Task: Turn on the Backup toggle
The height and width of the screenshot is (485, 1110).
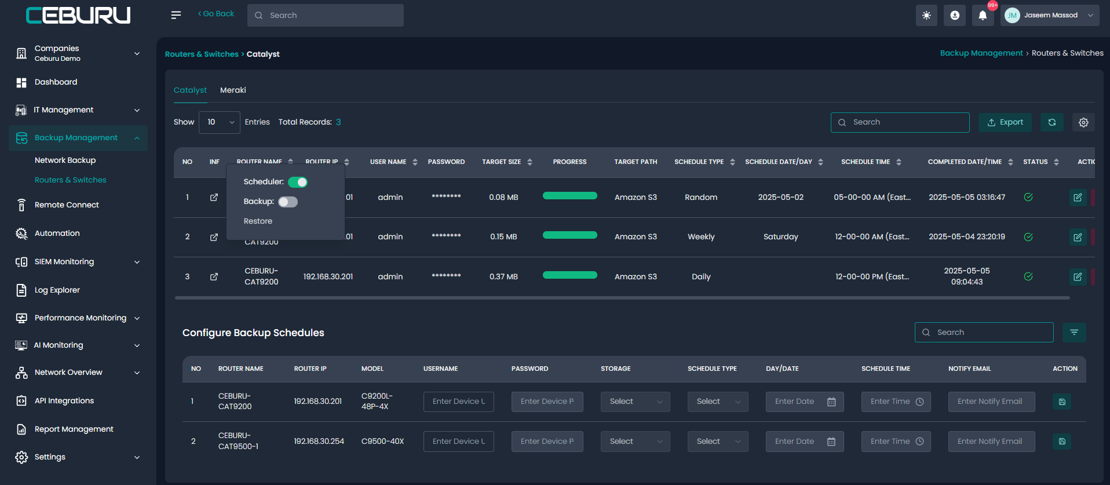Action: [288, 202]
